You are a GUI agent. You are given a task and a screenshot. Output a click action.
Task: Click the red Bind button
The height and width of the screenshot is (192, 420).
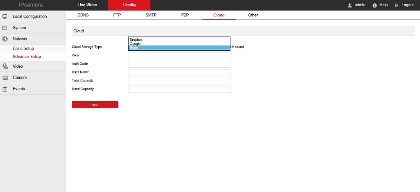(x=95, y=105)
